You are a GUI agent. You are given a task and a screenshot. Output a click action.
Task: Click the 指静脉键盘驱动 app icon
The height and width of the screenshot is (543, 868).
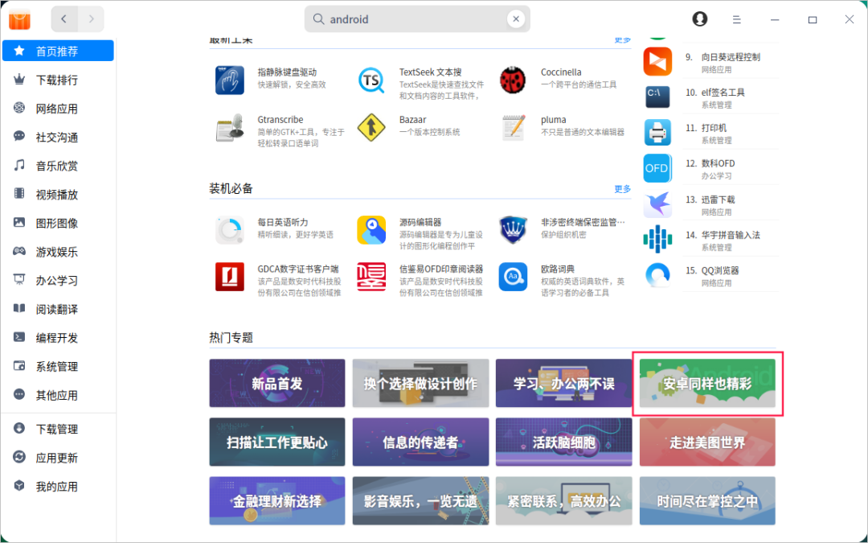click(x=230, y=80)
